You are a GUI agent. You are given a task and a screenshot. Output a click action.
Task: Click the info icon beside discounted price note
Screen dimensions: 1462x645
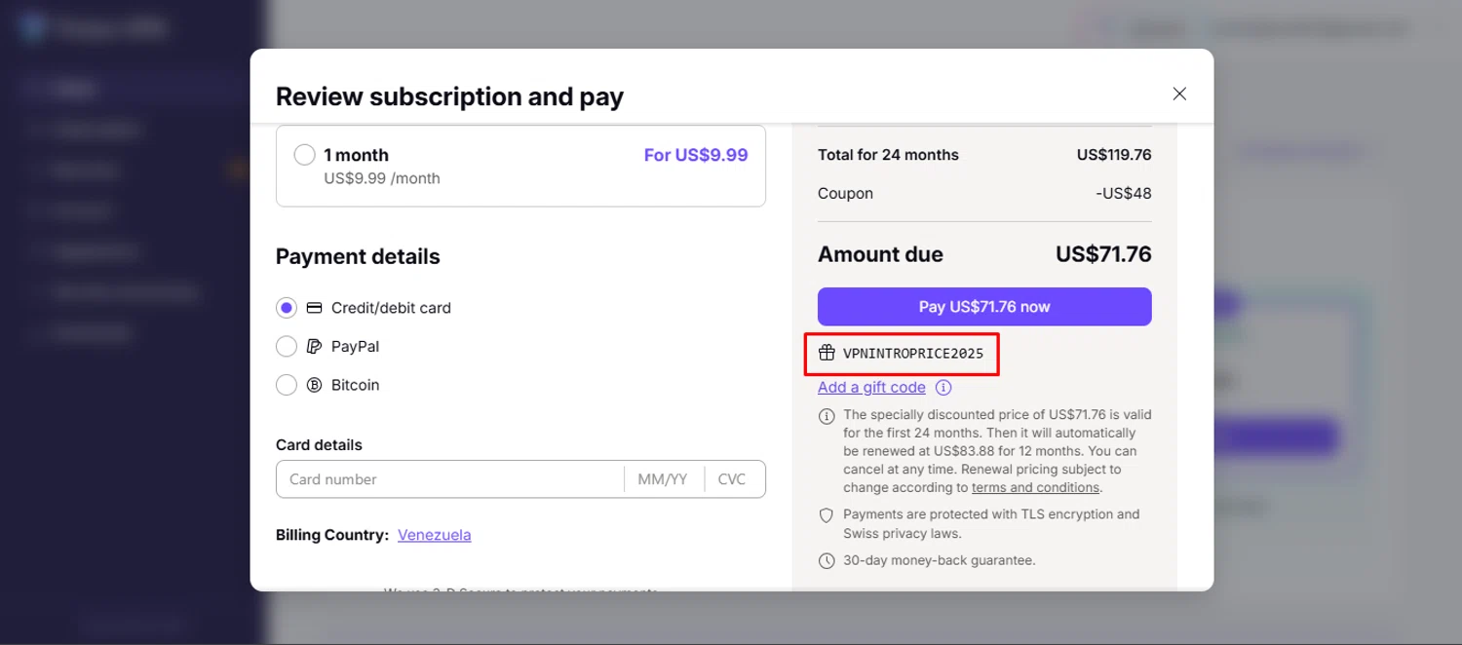(827, 416)
